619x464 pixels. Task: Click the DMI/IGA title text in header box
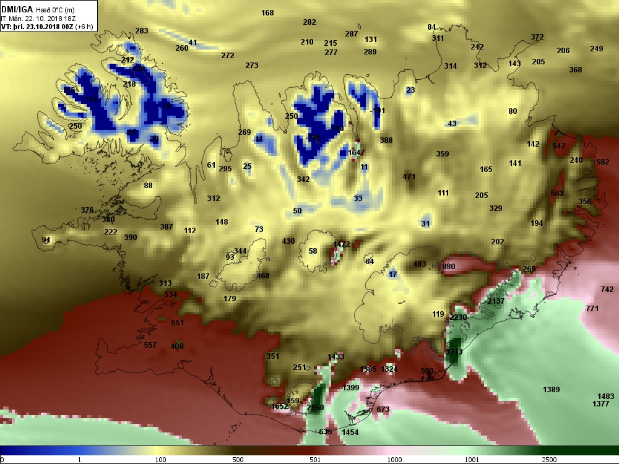pos(17,9)
